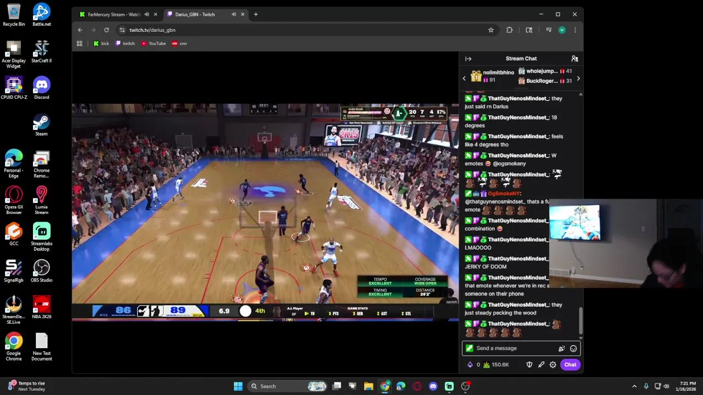The width and height of the screenshot is (703, 395).
Task: Open Streamlabs Desktop shortcut
Action: pos(41,237)
